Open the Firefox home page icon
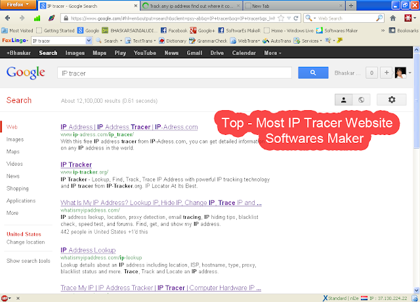This screenshot has height=302, width=420. pos(392,18)
